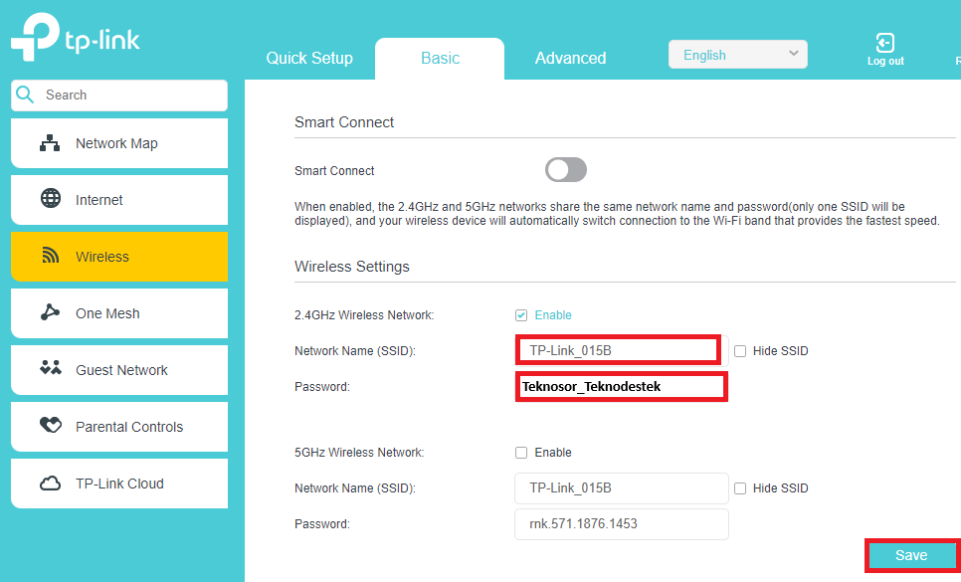Enable Smart Connect toggle
The width and height of the screenshot is (961, 582).
(565, 170)
